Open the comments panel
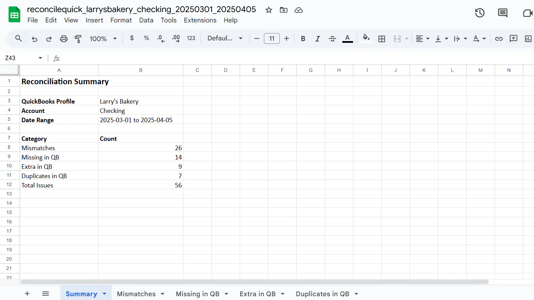 click(503, 13)
